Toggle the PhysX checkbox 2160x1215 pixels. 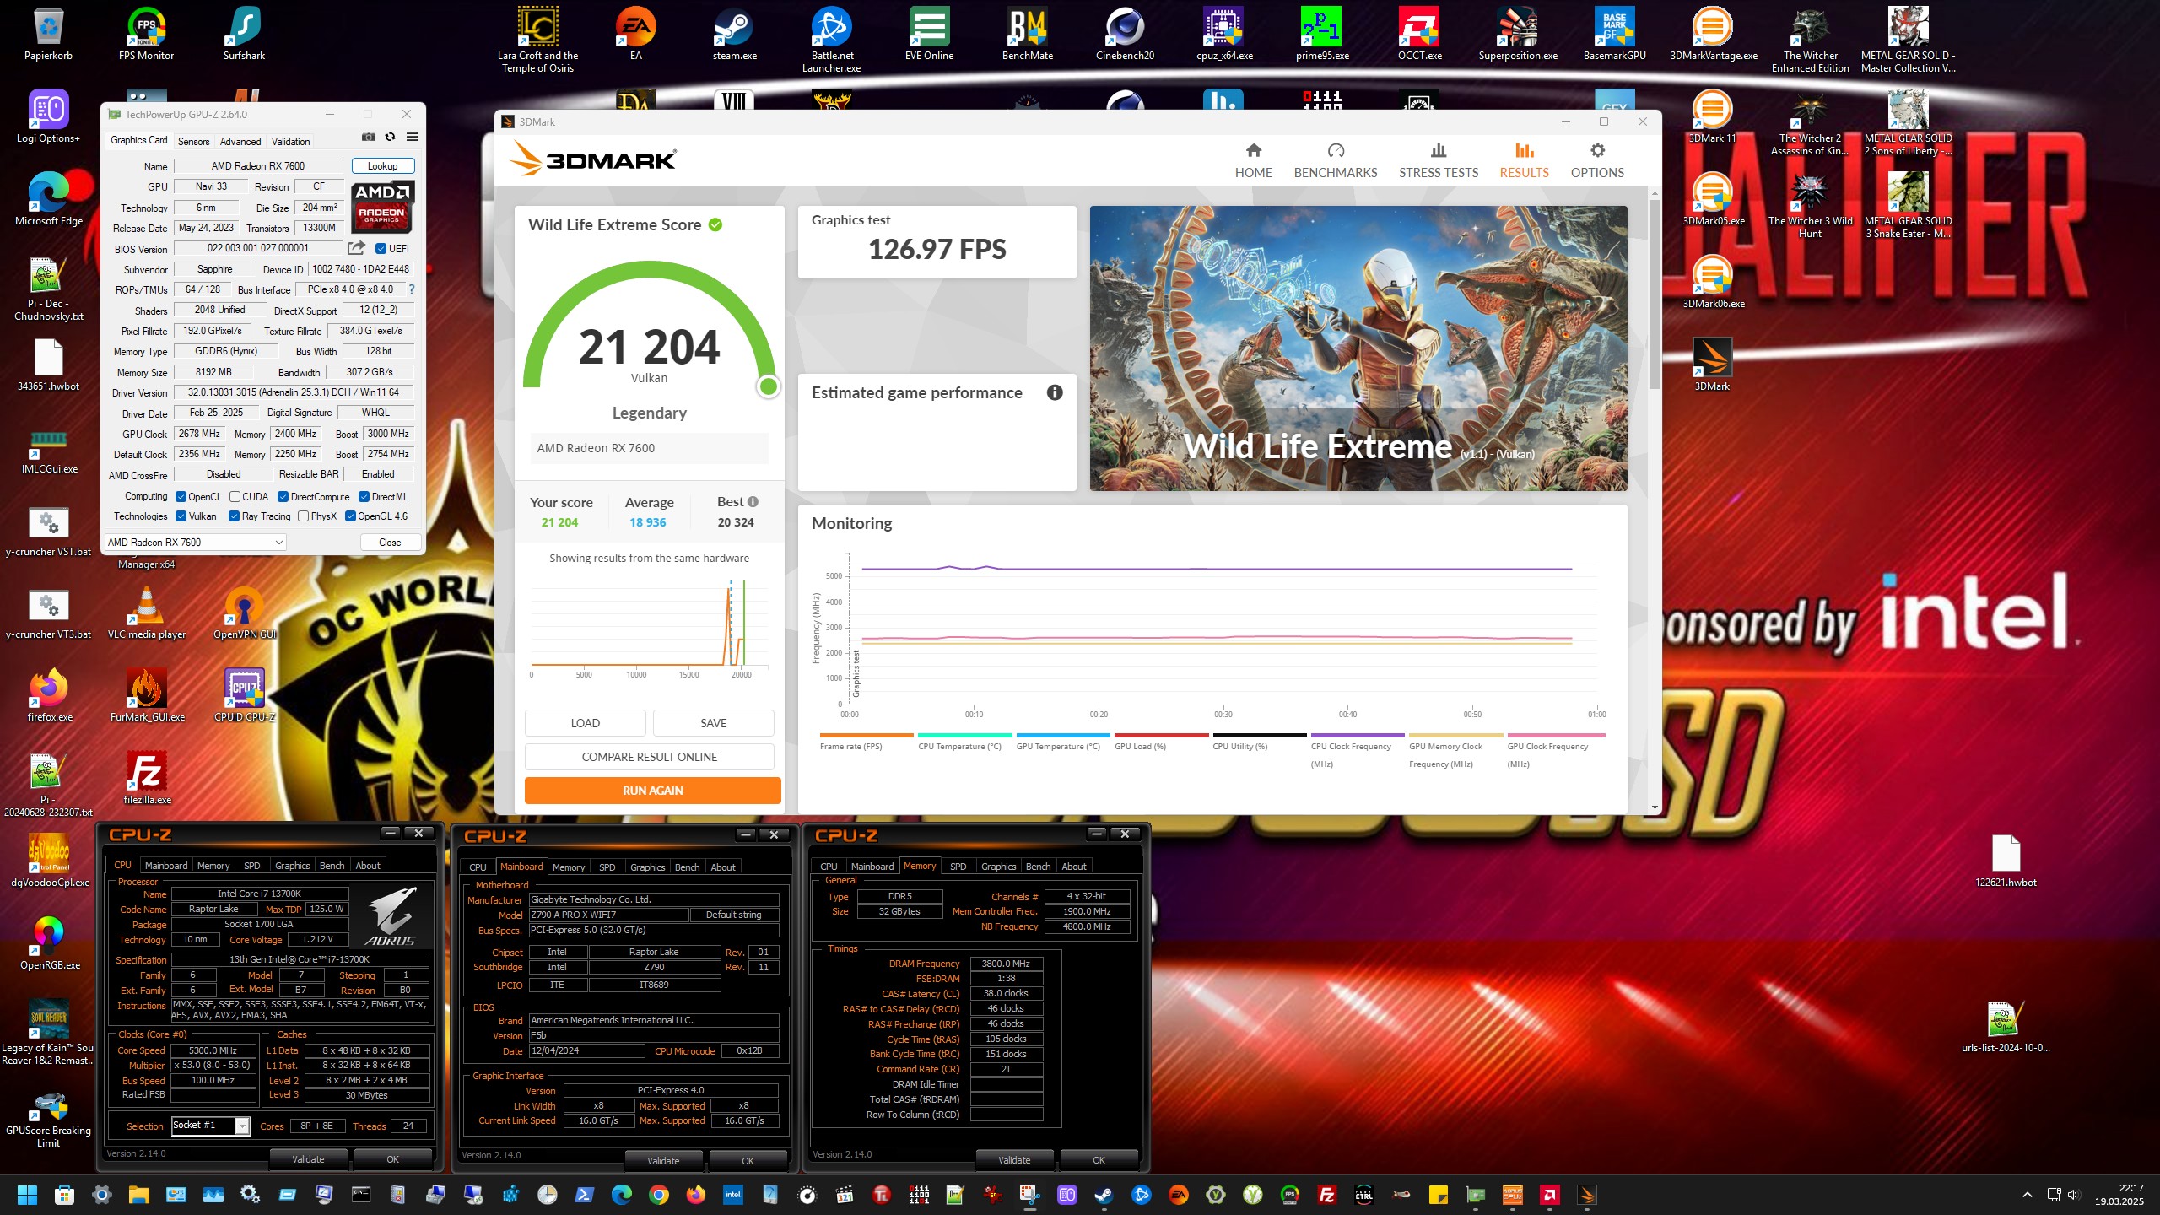point(303,516)
